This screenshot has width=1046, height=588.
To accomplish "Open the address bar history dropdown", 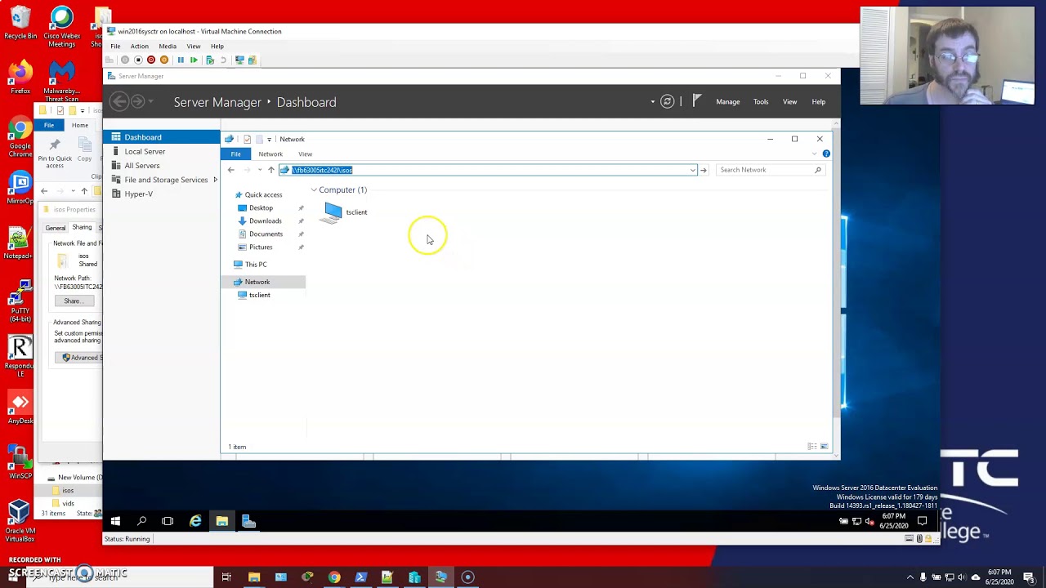I will pyautogui.click(x=692, y=170).
